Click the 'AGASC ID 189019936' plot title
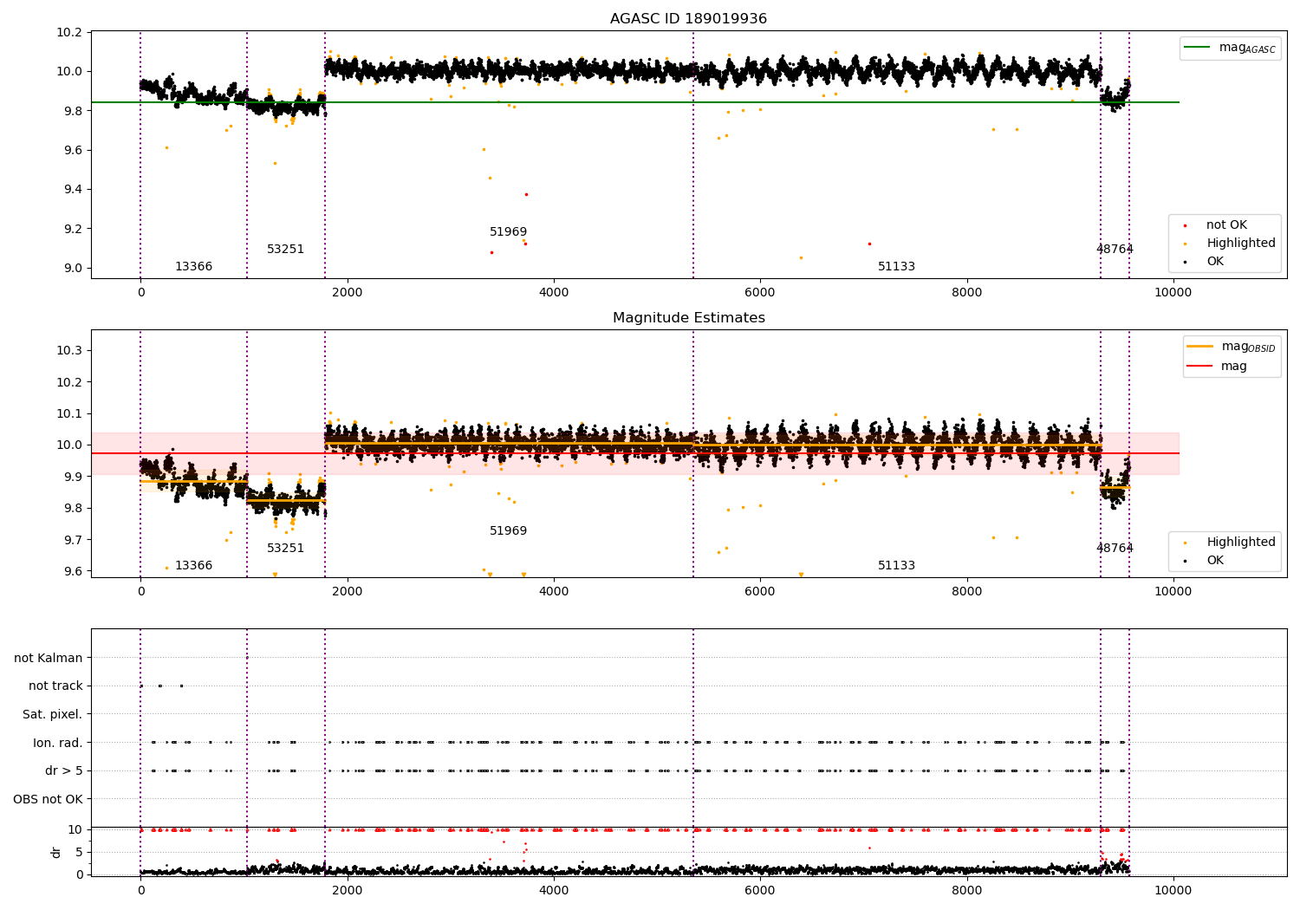The height and width of the screenshot is (910, 1300). tap(688, 19)
